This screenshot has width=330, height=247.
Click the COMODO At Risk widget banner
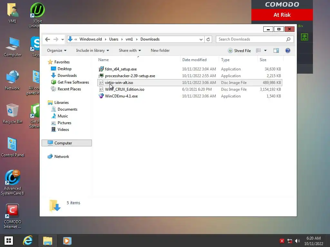click(x=282, y=15)
